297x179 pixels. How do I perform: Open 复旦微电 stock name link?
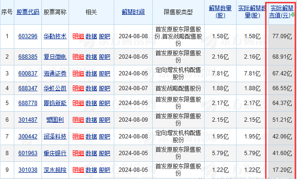tap(55, 57)
